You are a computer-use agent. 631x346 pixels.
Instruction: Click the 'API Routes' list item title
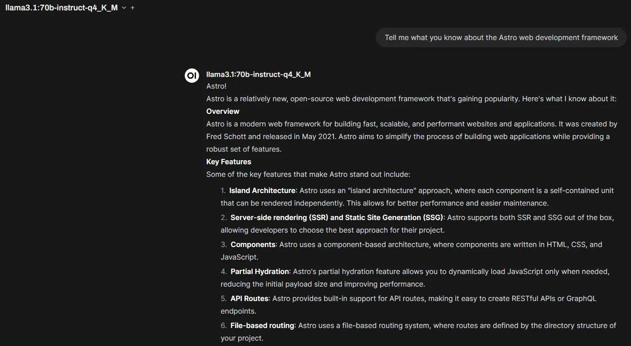249,298
